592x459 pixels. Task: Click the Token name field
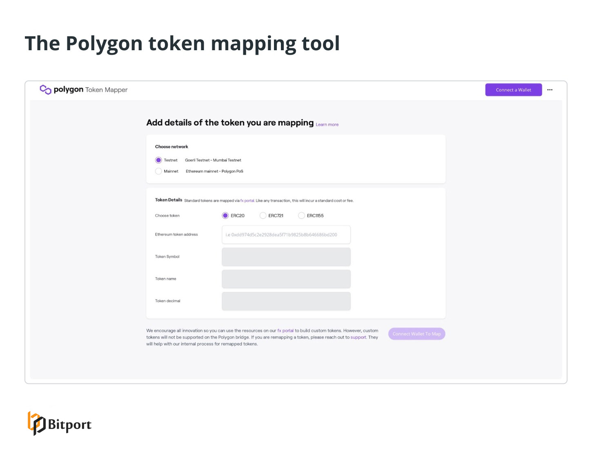pyautogui.click(x=286, y=279)
